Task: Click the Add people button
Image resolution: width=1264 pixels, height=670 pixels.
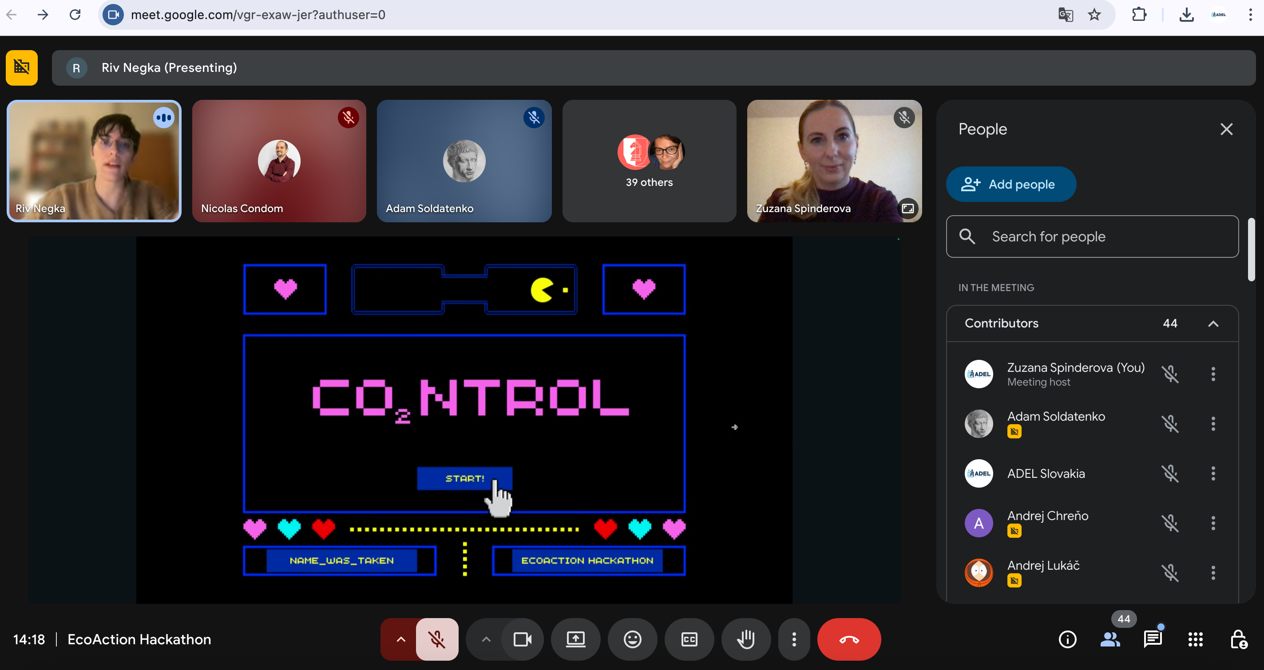Action: click(1011, 185)
